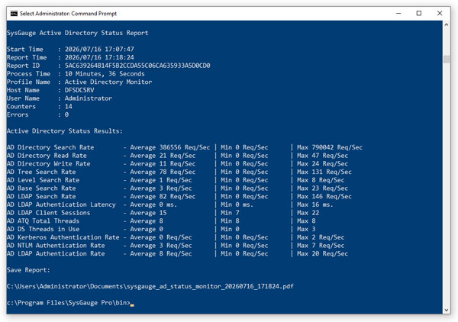
Task: Click 'AD LDAP Authentication Rate' row label
Action: click(56, 253)
